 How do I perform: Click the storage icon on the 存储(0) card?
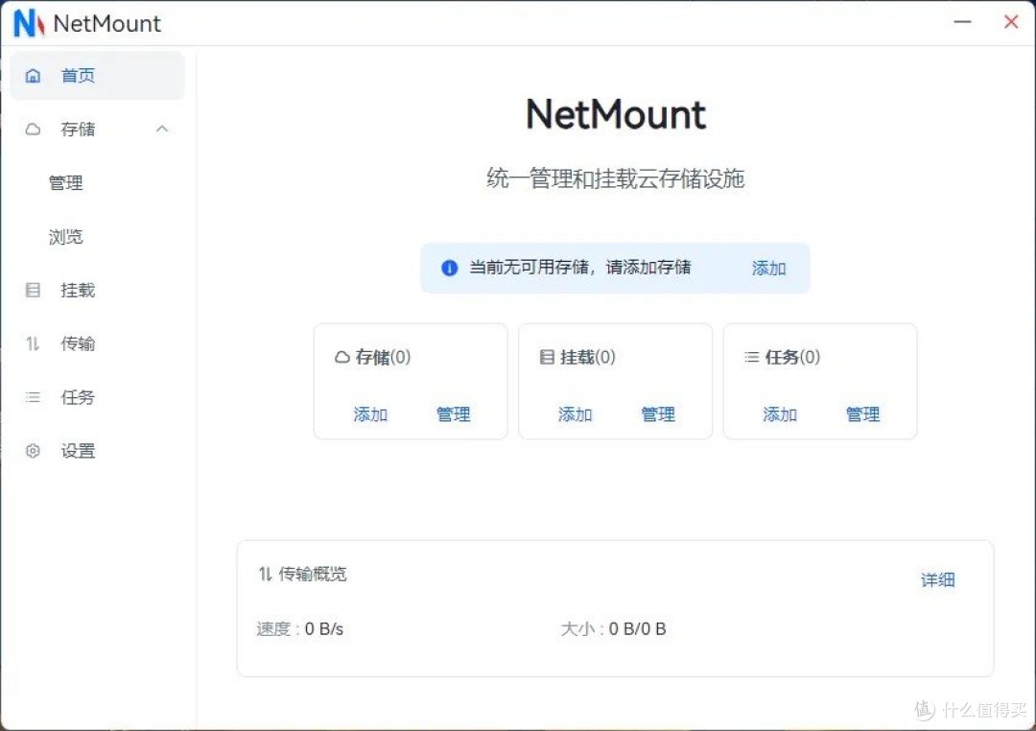tap(343, 357)
